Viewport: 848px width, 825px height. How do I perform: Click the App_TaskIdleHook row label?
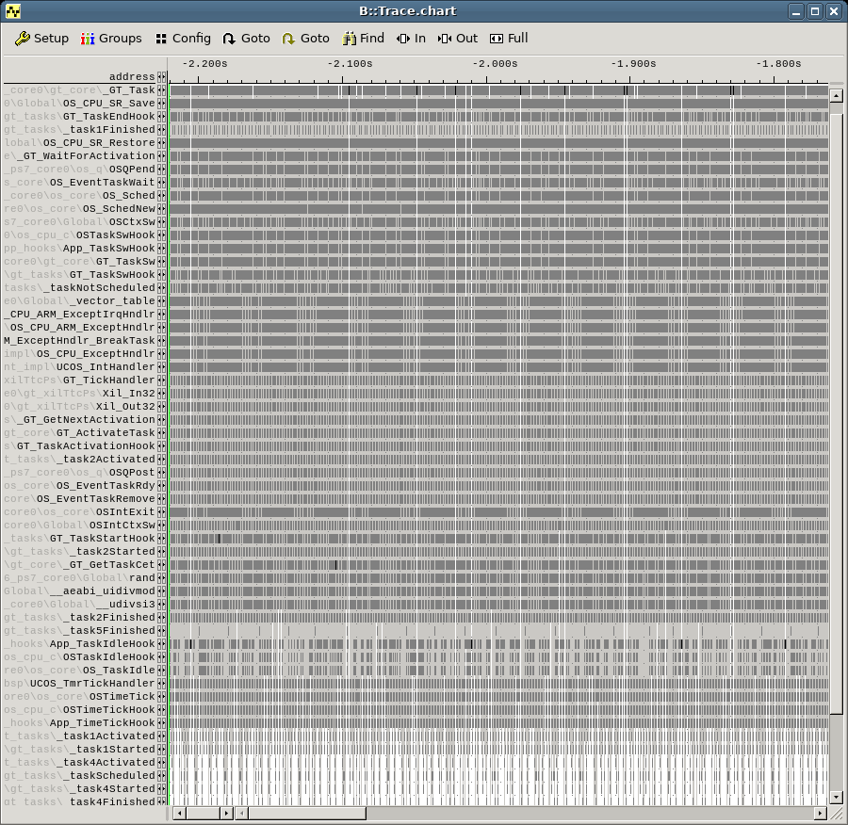pos(105,644)
